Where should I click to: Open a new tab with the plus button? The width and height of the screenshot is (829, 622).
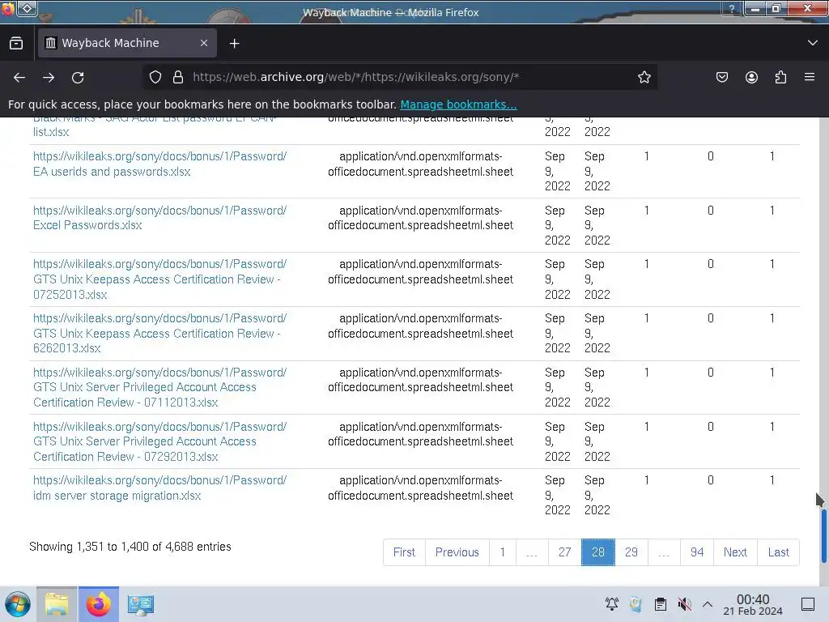click(234, 44)
